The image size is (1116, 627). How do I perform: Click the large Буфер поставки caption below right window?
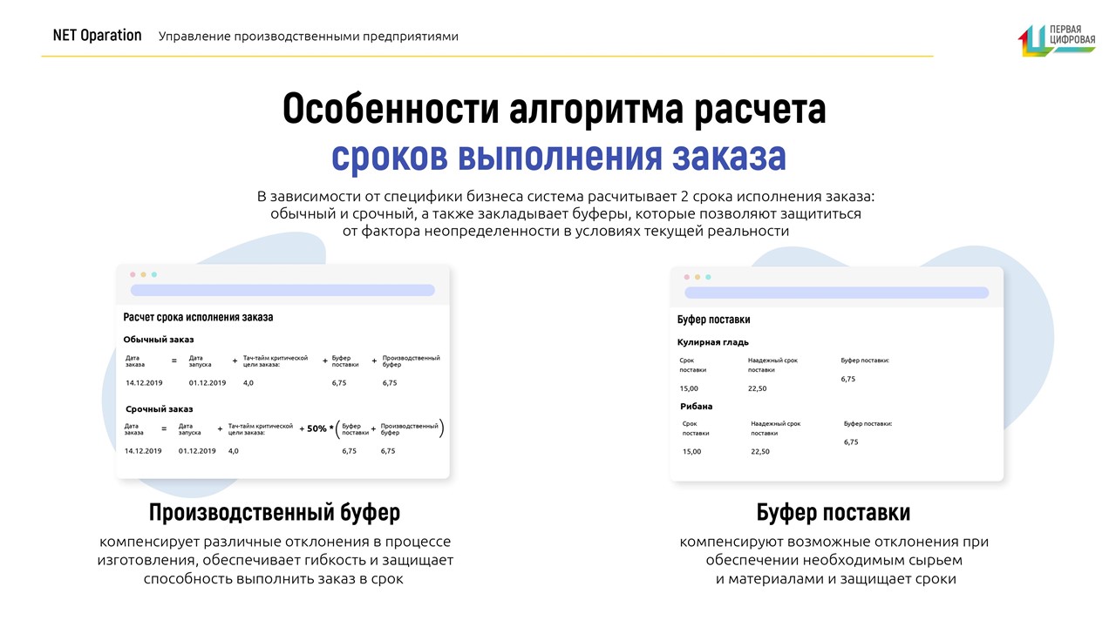pyautogui.click(x=834, y=511)
